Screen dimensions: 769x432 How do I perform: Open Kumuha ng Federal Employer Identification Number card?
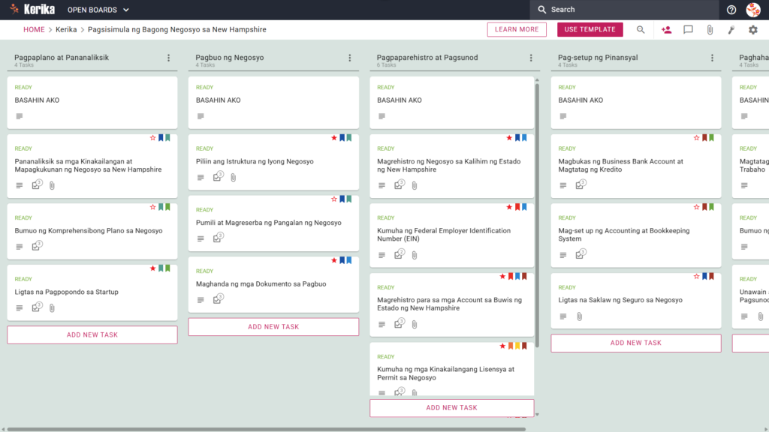click(451, 235)
